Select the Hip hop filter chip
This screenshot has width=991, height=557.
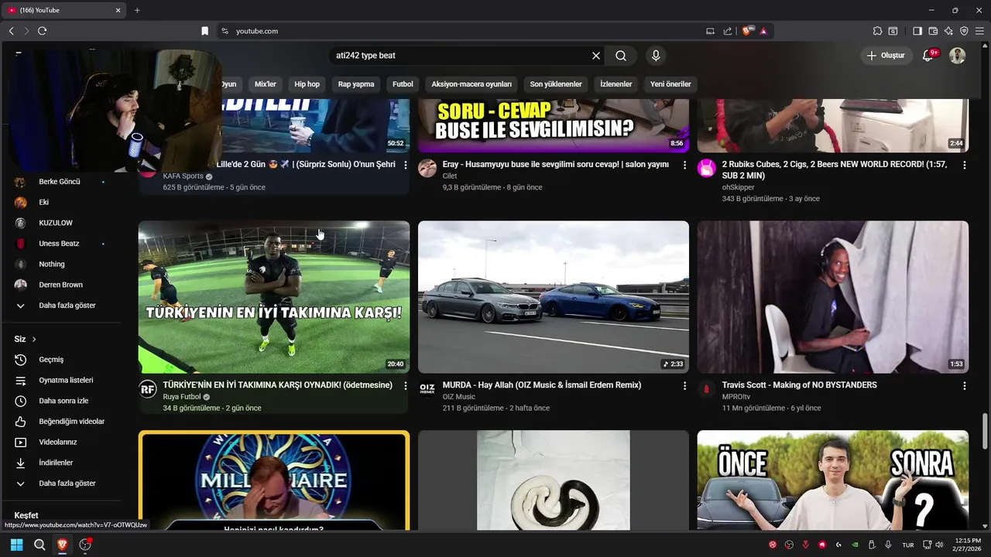point(307,84)
